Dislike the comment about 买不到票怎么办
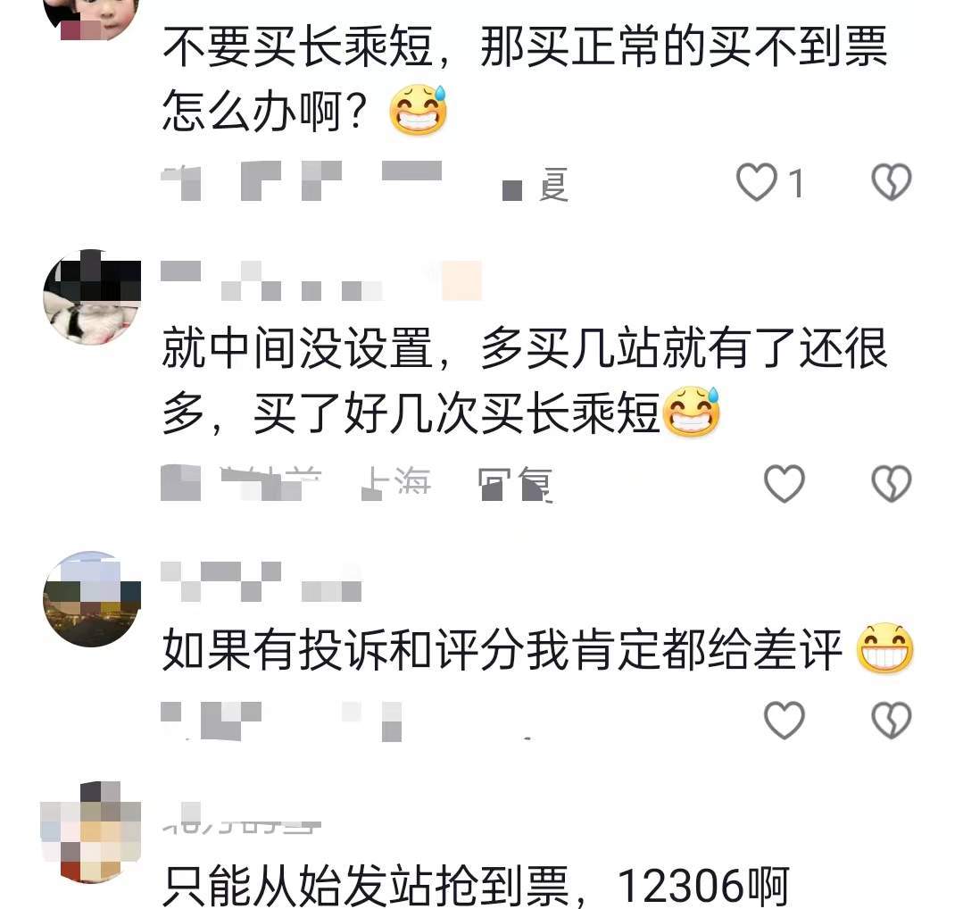 pyautogui.click(x=891, y=182)
